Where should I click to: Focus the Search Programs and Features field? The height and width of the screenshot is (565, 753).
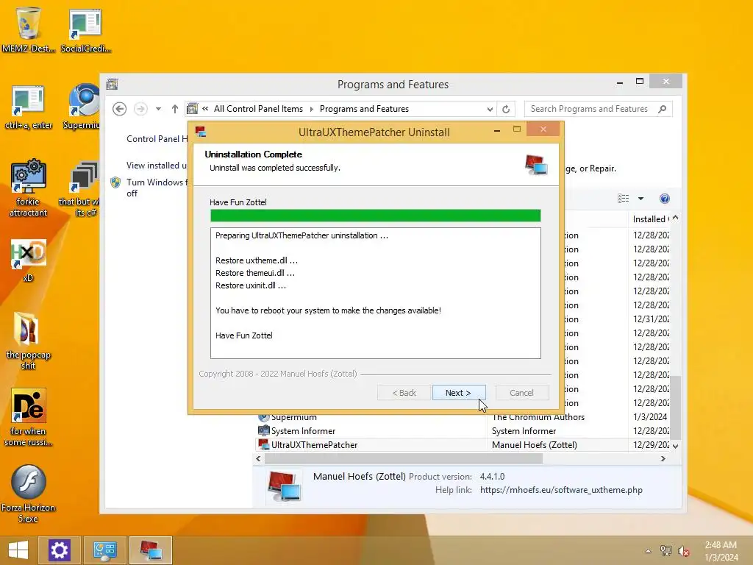[x=590, y=109]
